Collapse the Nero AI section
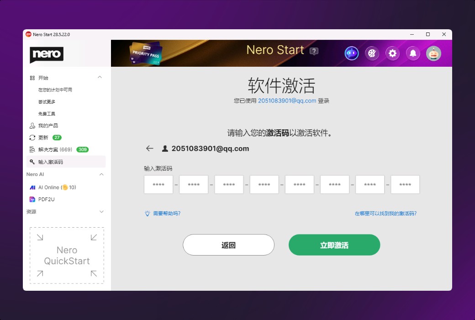 click(100, 174)
